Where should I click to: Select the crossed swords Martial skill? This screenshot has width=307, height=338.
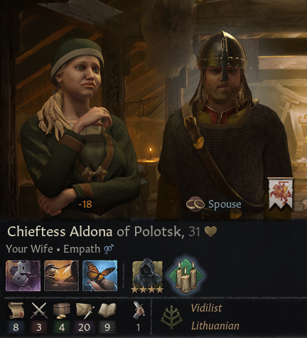tap(39, 310)
